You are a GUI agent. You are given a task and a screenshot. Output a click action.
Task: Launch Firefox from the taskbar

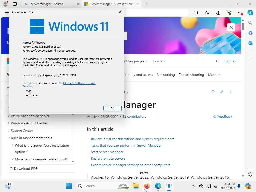pos(147,186)
